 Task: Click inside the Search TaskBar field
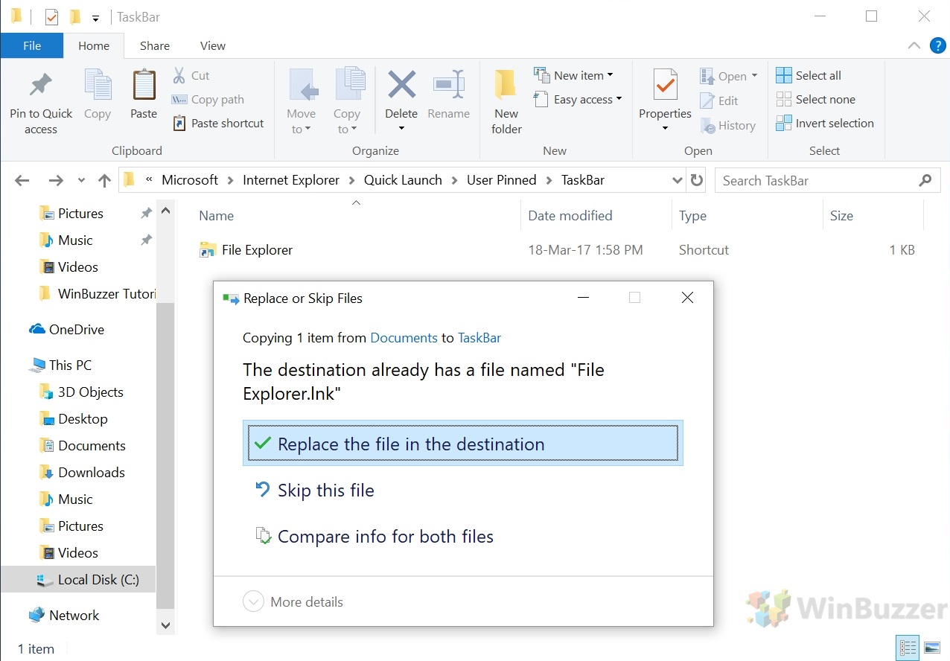(812, 179)
